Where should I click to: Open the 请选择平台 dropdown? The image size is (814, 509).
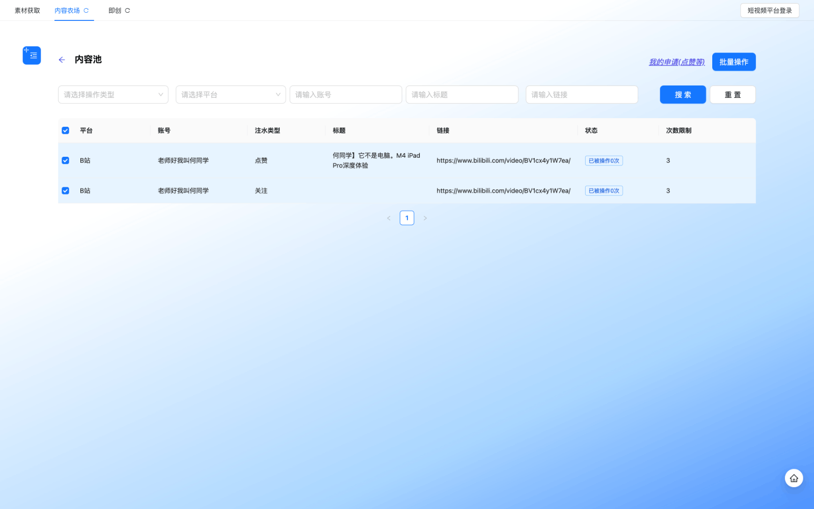pos(230,95)
